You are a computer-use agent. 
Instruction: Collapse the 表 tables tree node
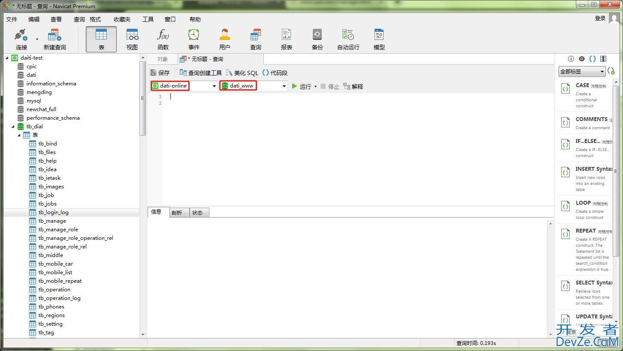click(19, 135)
